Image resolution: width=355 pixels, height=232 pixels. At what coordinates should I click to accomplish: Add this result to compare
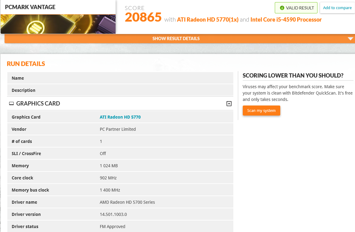(x=337, y=8)
